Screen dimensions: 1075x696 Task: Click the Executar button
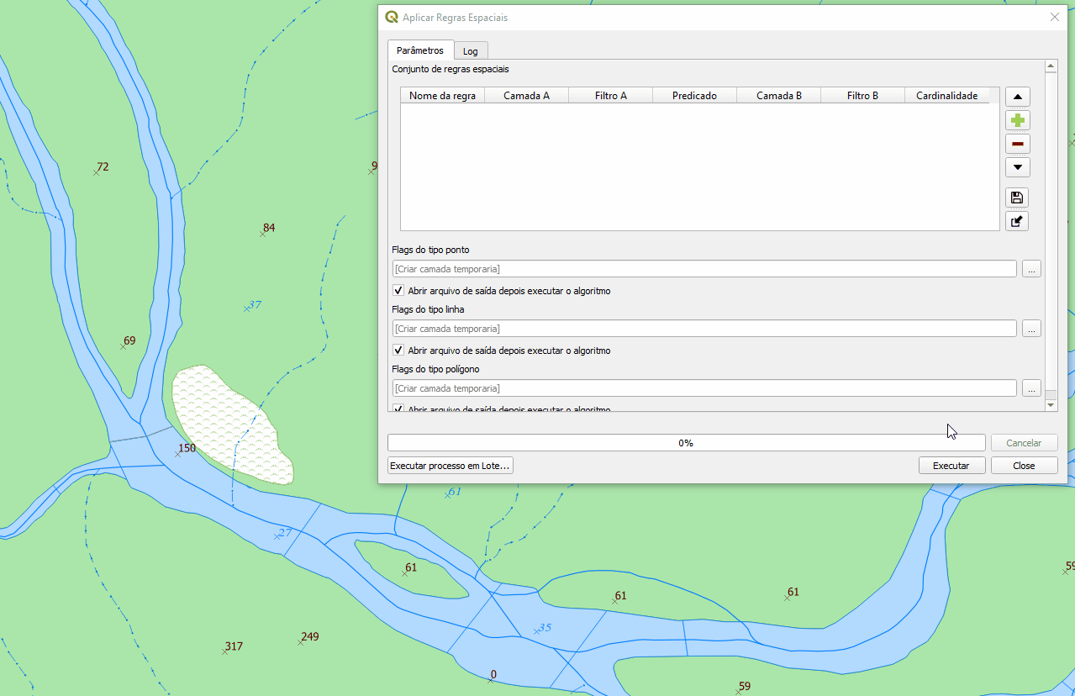click(x=951, y=466)
